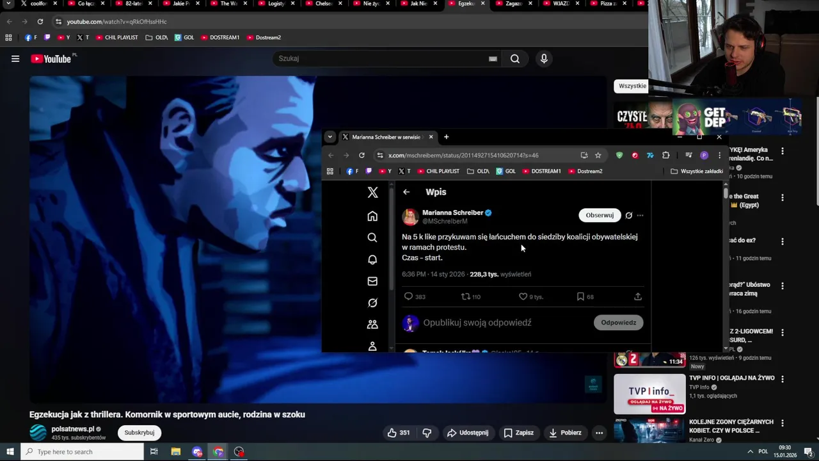This screenshot has width=819, height=461.
Task: Click the YouTube logo to go home
Action: (x=51, y=59)
